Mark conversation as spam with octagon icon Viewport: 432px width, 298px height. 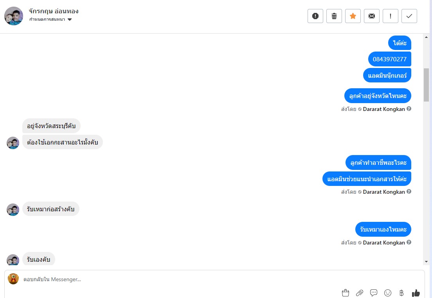pyautogui.click(x=315, y=16)
